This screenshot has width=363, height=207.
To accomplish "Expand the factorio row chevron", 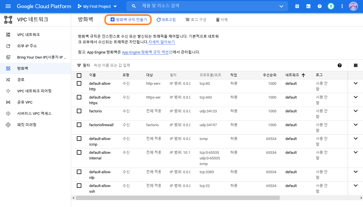I will [x=356, y=111].
